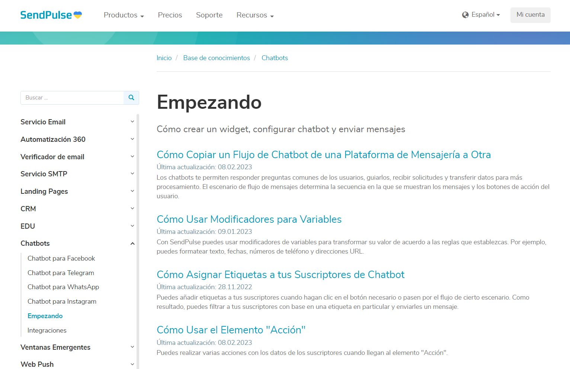The height and width of the screenshot is (369, 570).
Task: Open Ventanas Emergentes sidebar category
Action: point(55,347)
